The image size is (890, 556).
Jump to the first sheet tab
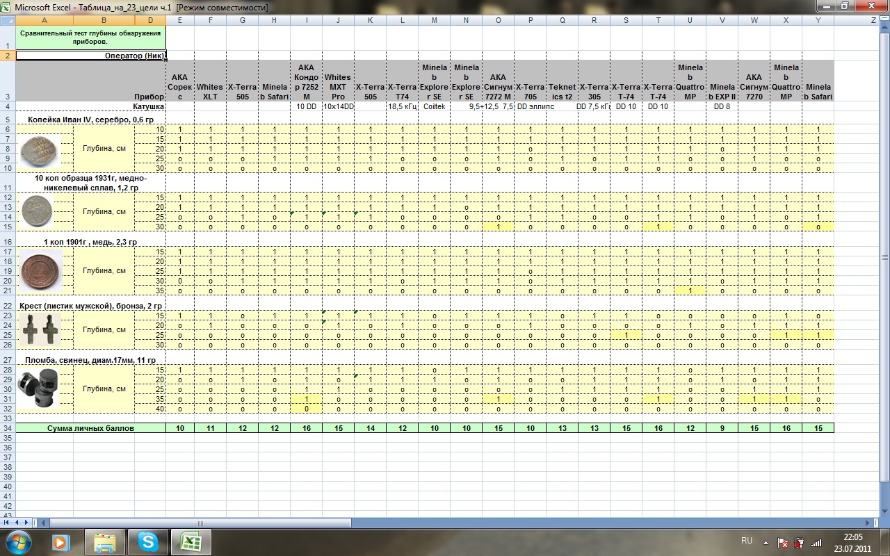coord(8,522)
